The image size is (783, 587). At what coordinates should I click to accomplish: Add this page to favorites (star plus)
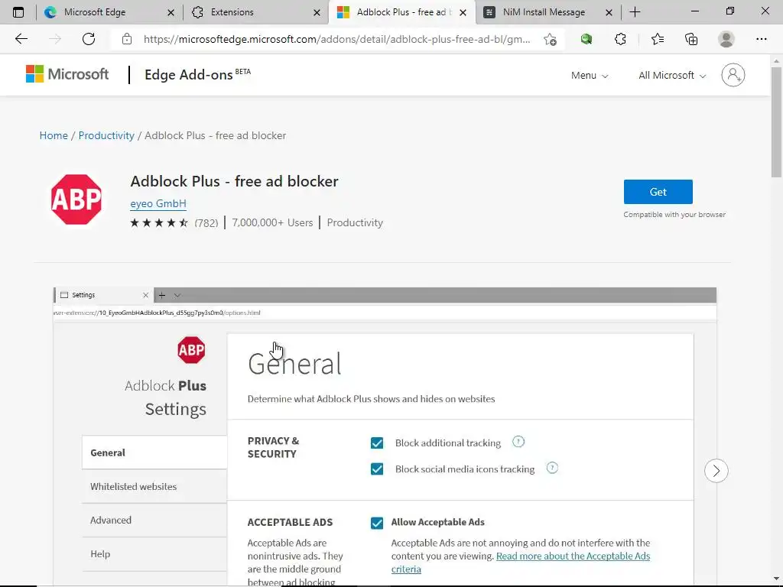click(550, 39)
